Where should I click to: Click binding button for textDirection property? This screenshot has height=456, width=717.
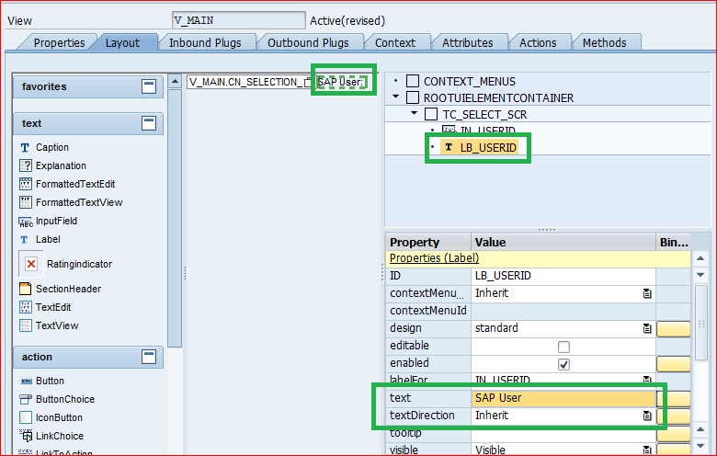(x=673, y=416)
